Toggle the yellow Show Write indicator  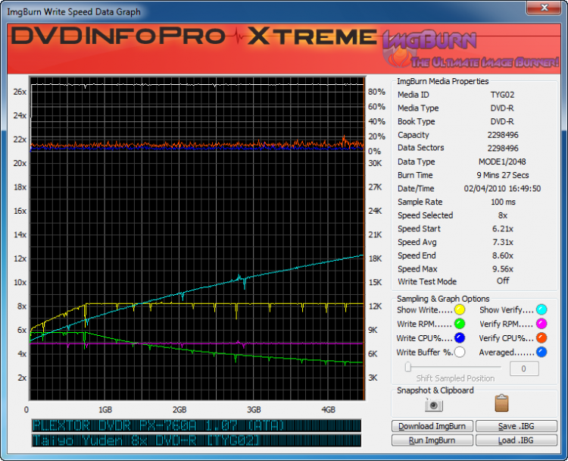point(460,309)
